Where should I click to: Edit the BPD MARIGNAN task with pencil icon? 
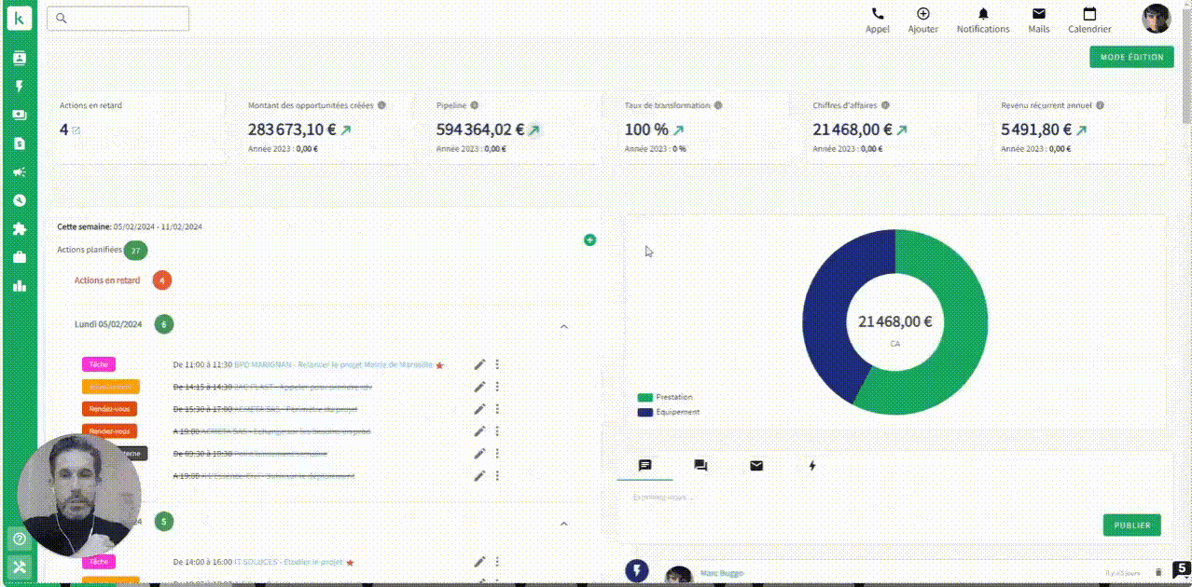tap(479, 364)
